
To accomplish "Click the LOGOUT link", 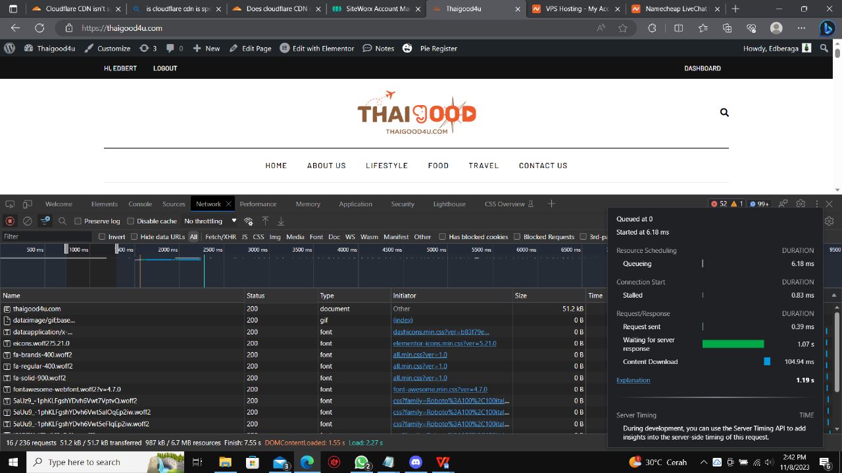I will pyautogui.click(x=165, y=68).
